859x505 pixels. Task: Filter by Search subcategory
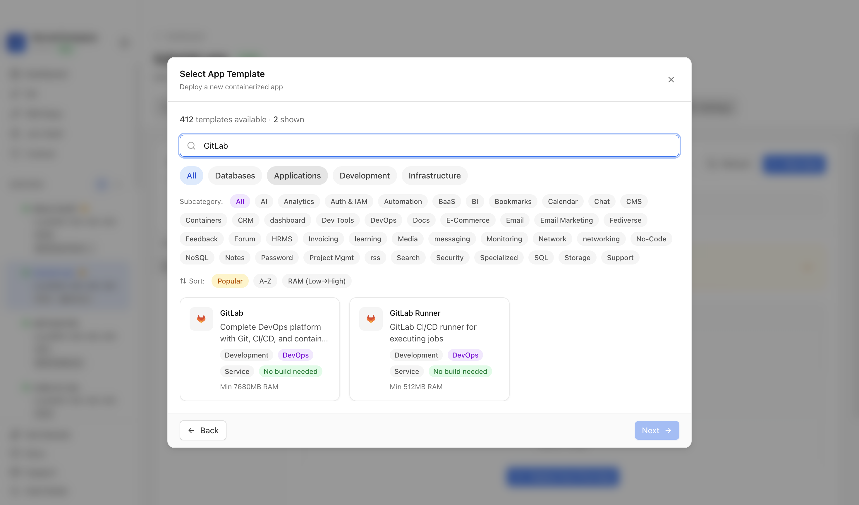pyautogui.click(x=408, y=258)
